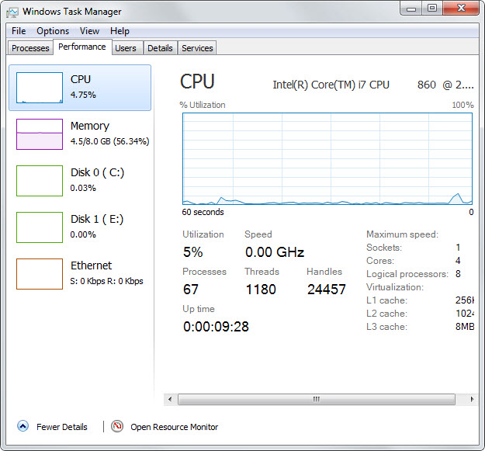Click the 'Disk 1 ( E:)' label

97,219
